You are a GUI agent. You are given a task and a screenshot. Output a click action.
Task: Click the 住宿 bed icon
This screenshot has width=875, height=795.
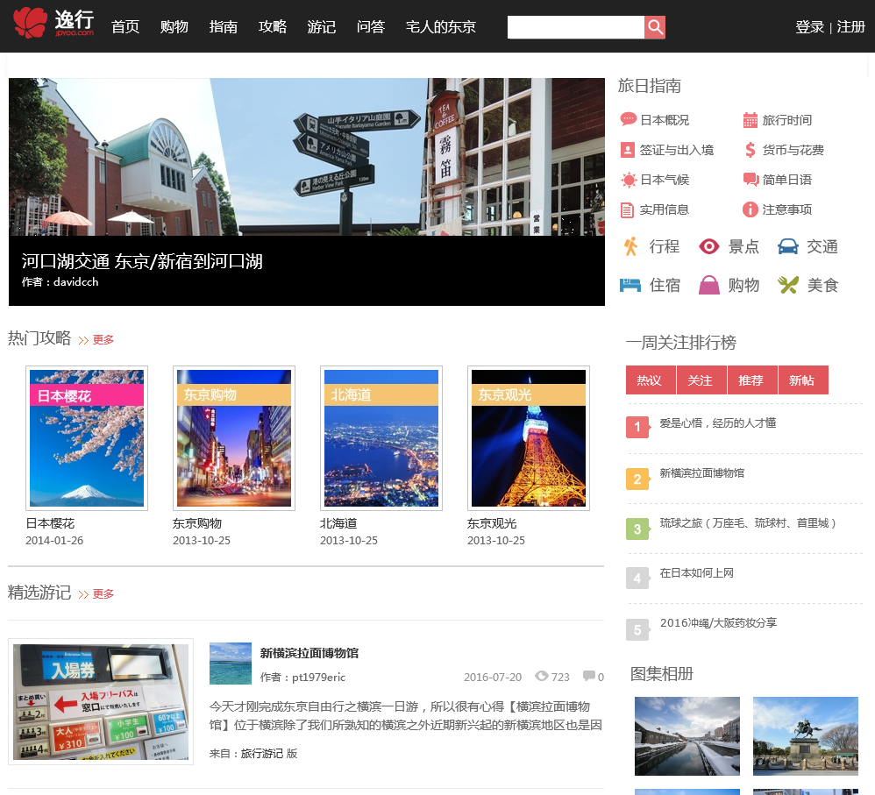click(630, 285)
